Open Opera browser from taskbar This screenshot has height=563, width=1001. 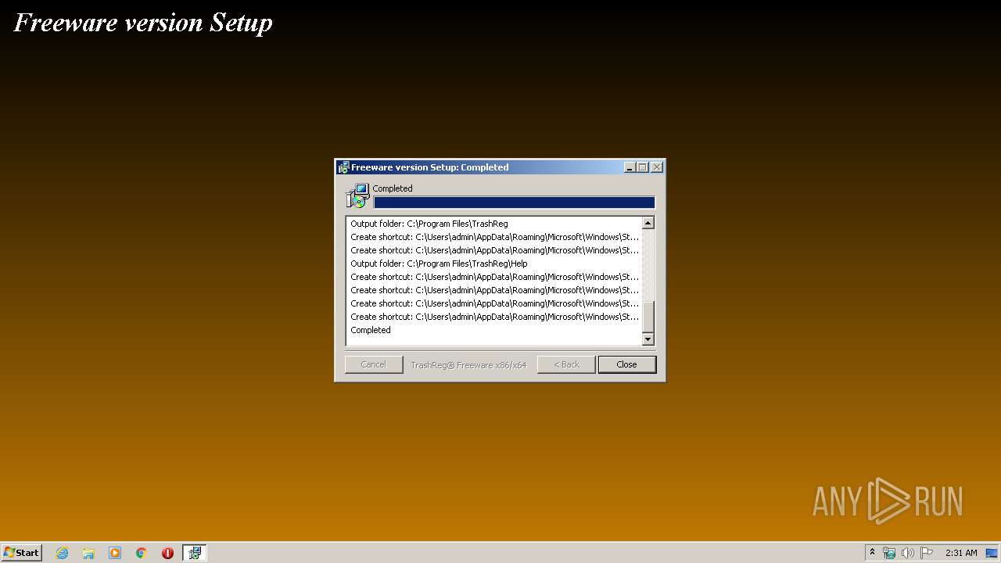click(x=167, y=553)
